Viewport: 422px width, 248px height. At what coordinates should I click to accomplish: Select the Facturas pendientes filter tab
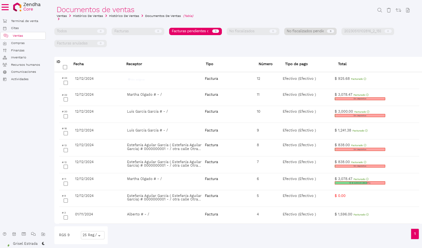coord(195,31)
